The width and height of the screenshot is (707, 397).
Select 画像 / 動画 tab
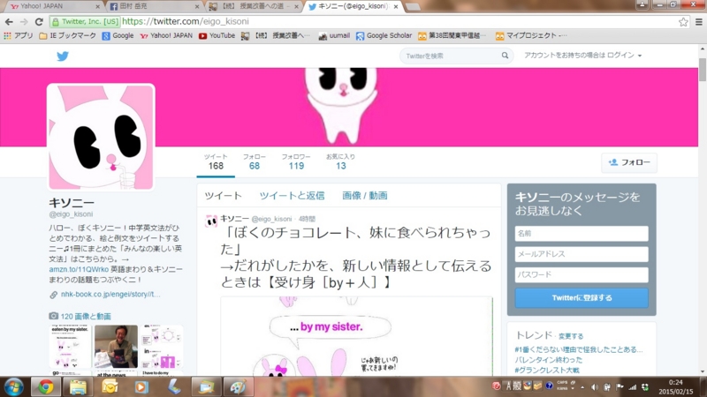(364, 196)
